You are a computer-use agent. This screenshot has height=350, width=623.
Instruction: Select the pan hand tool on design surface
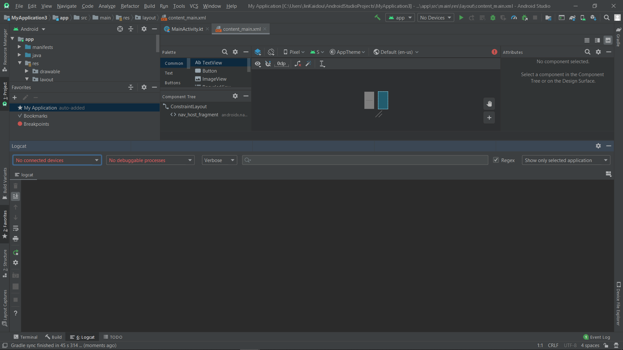[x=489, y=104]
